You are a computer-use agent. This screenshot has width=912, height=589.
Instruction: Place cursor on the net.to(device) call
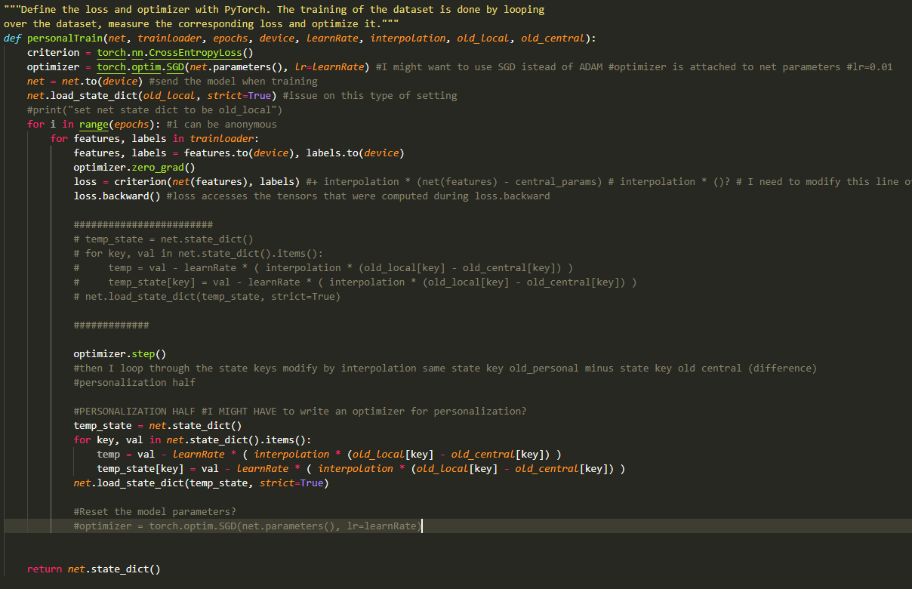coord(100,82)
